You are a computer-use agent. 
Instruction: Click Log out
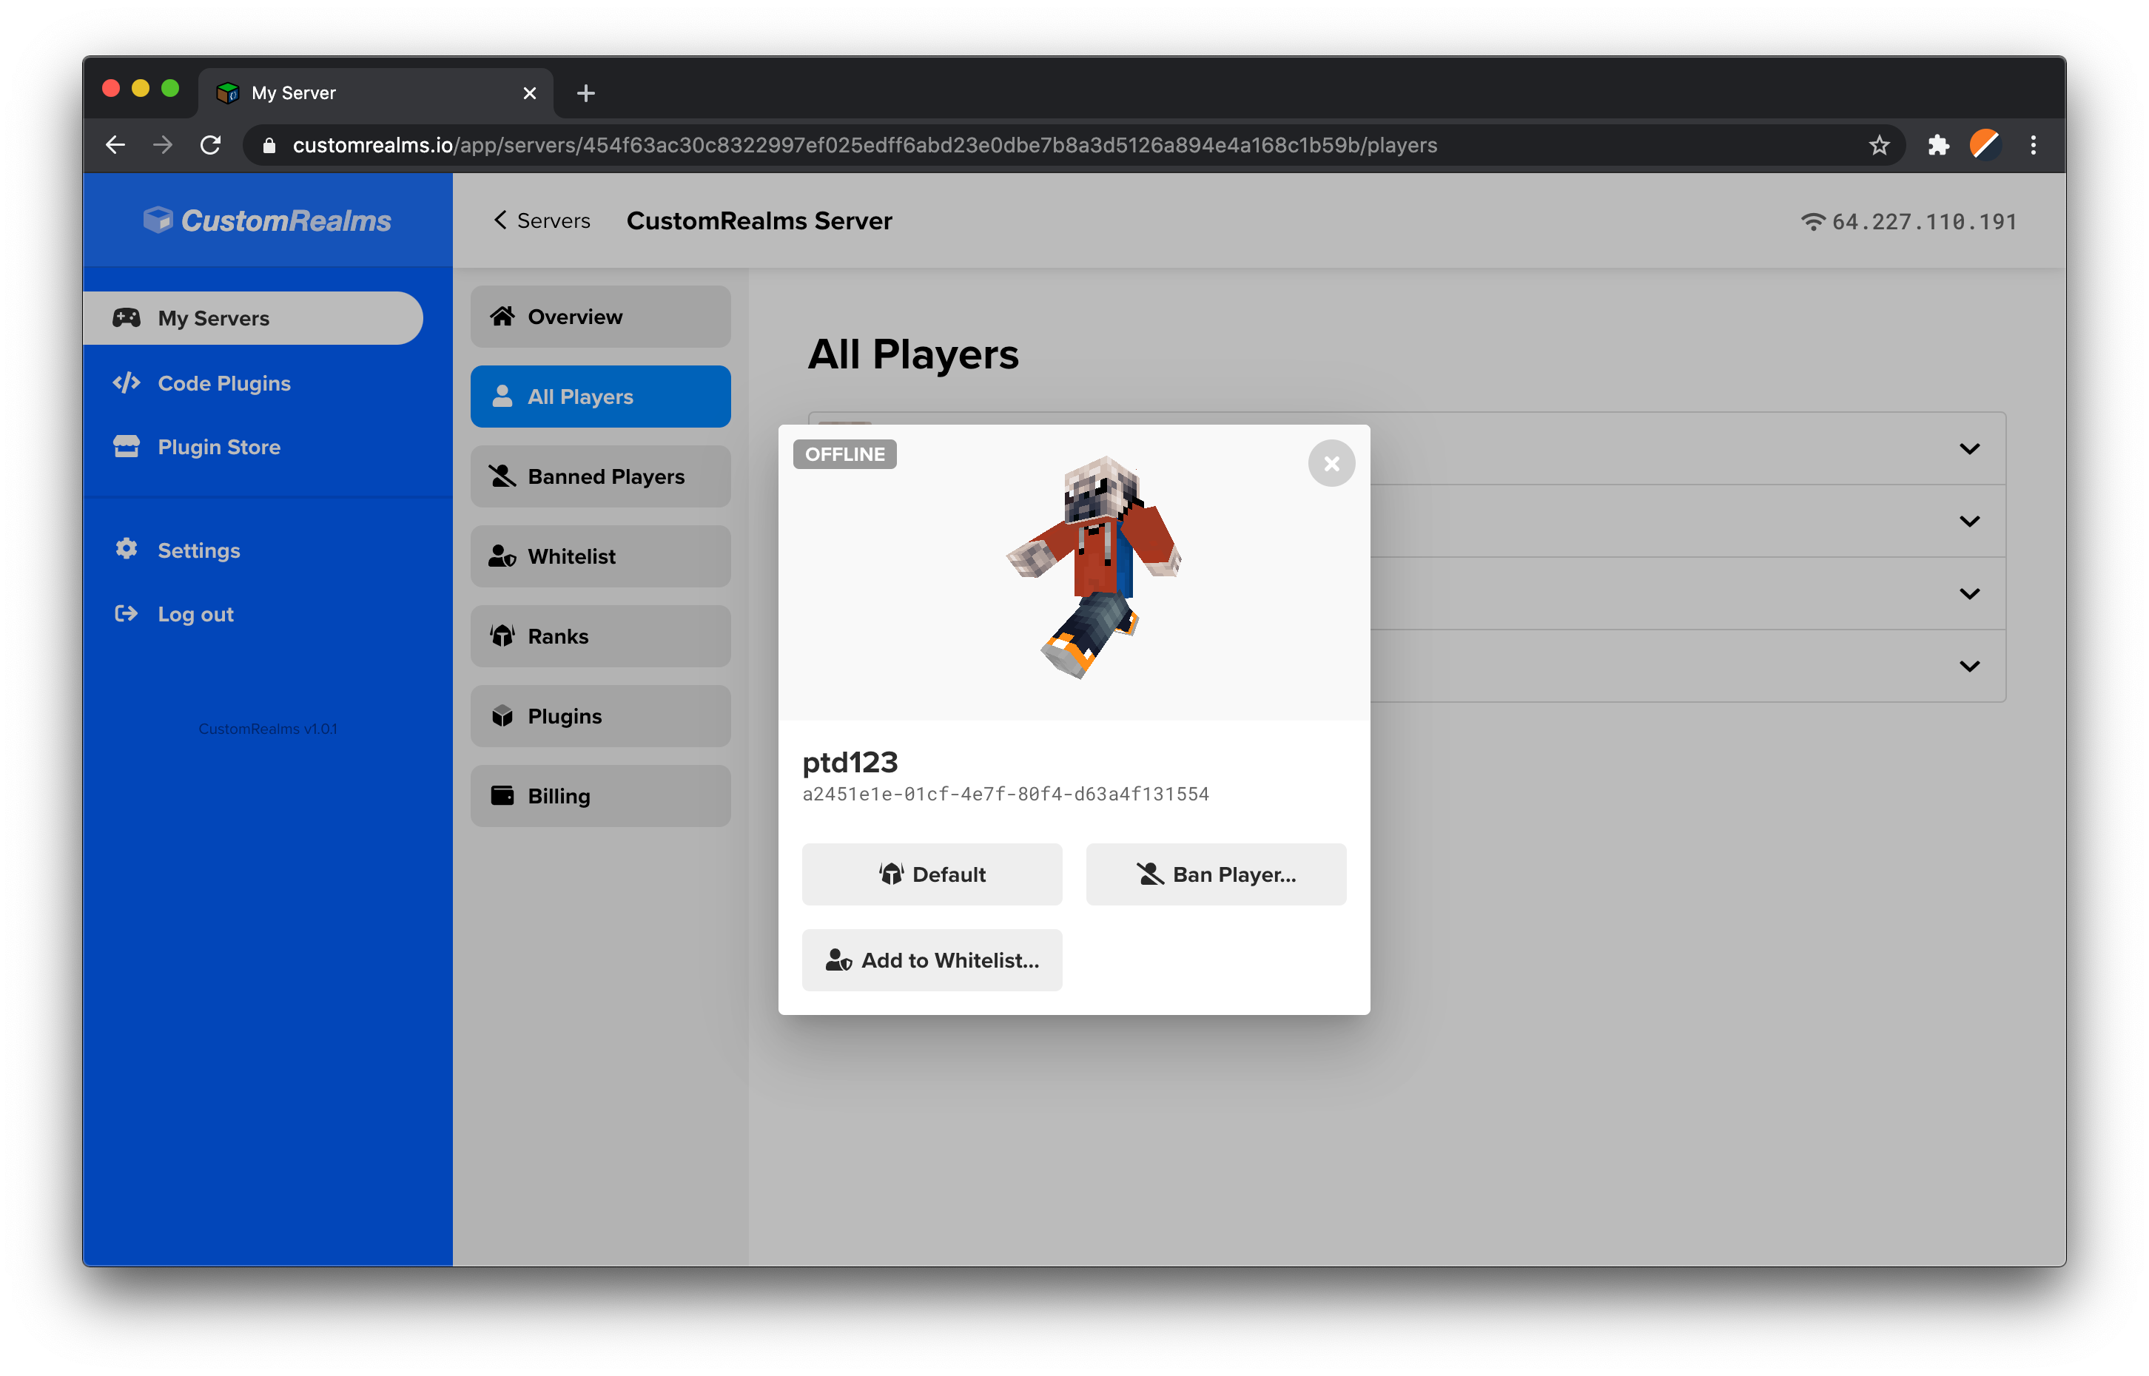point(174,614)
